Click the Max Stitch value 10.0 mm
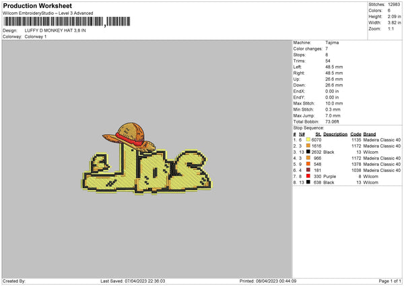 [x=334, y=103]
